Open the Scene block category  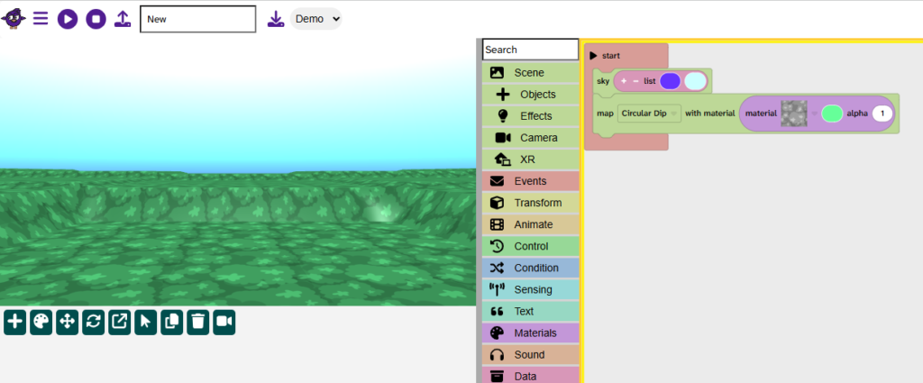pyautogui.click(x=530, y=73)
